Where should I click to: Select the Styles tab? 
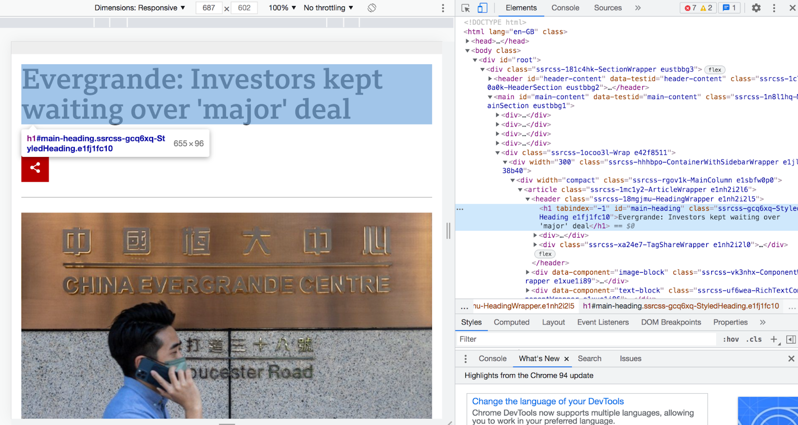click(x=471, y=322)
